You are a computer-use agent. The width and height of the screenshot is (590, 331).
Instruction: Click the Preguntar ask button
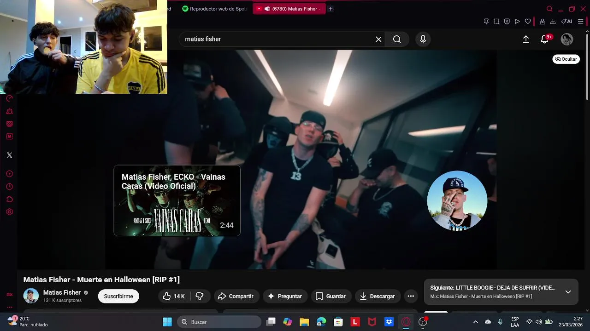click(285, 297)
